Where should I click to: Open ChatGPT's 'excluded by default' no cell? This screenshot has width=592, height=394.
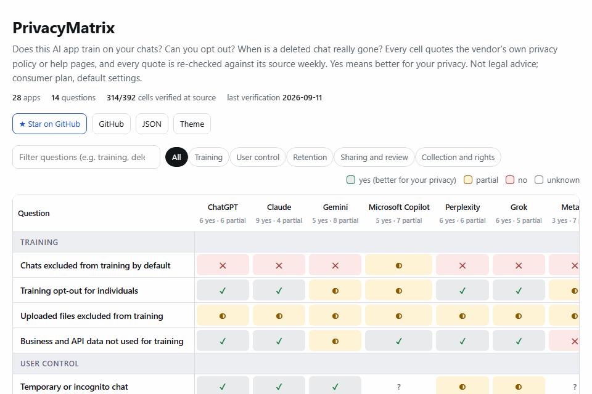(x=223, y=265)
